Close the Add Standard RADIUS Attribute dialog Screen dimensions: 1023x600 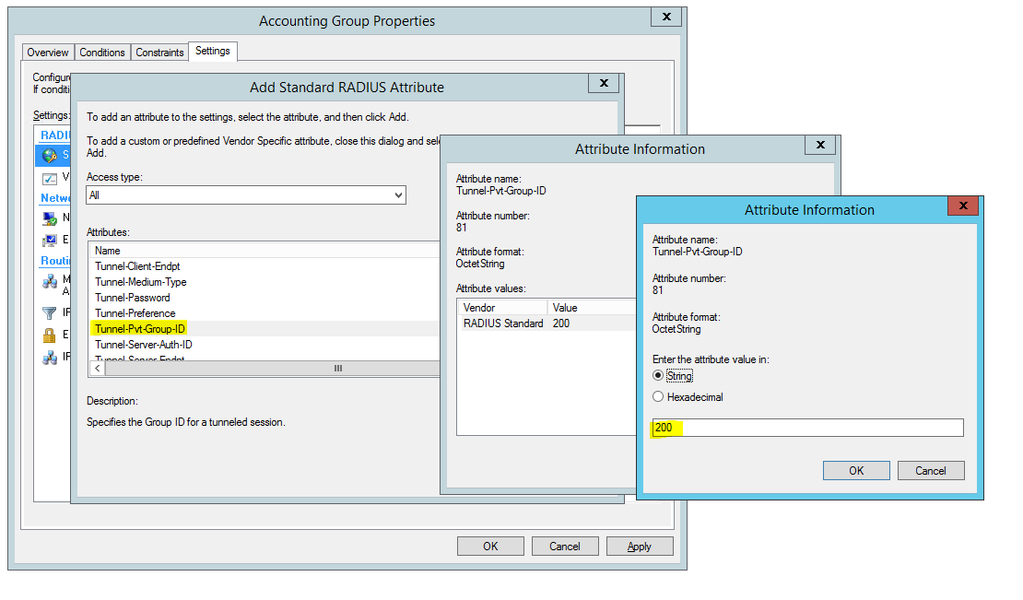604,83
